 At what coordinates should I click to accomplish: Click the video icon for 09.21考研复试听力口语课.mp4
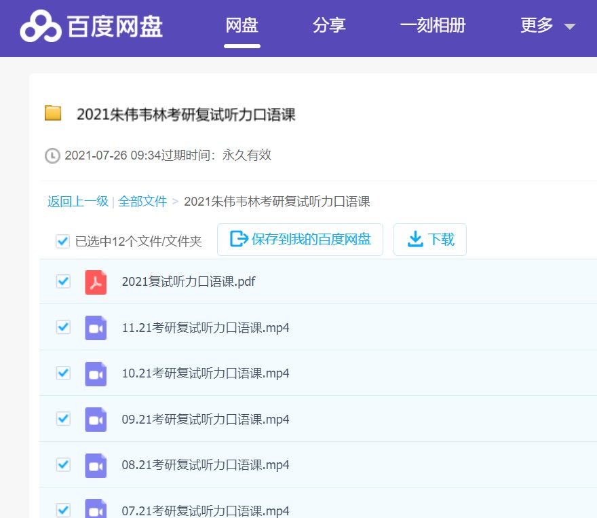96,419
